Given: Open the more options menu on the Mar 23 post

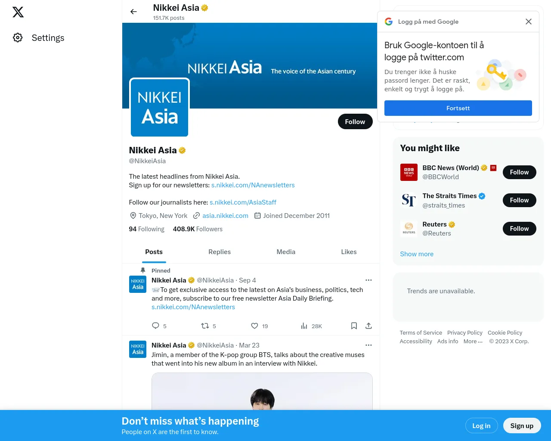Looking at the screenshot, I should tap(368, 345).
